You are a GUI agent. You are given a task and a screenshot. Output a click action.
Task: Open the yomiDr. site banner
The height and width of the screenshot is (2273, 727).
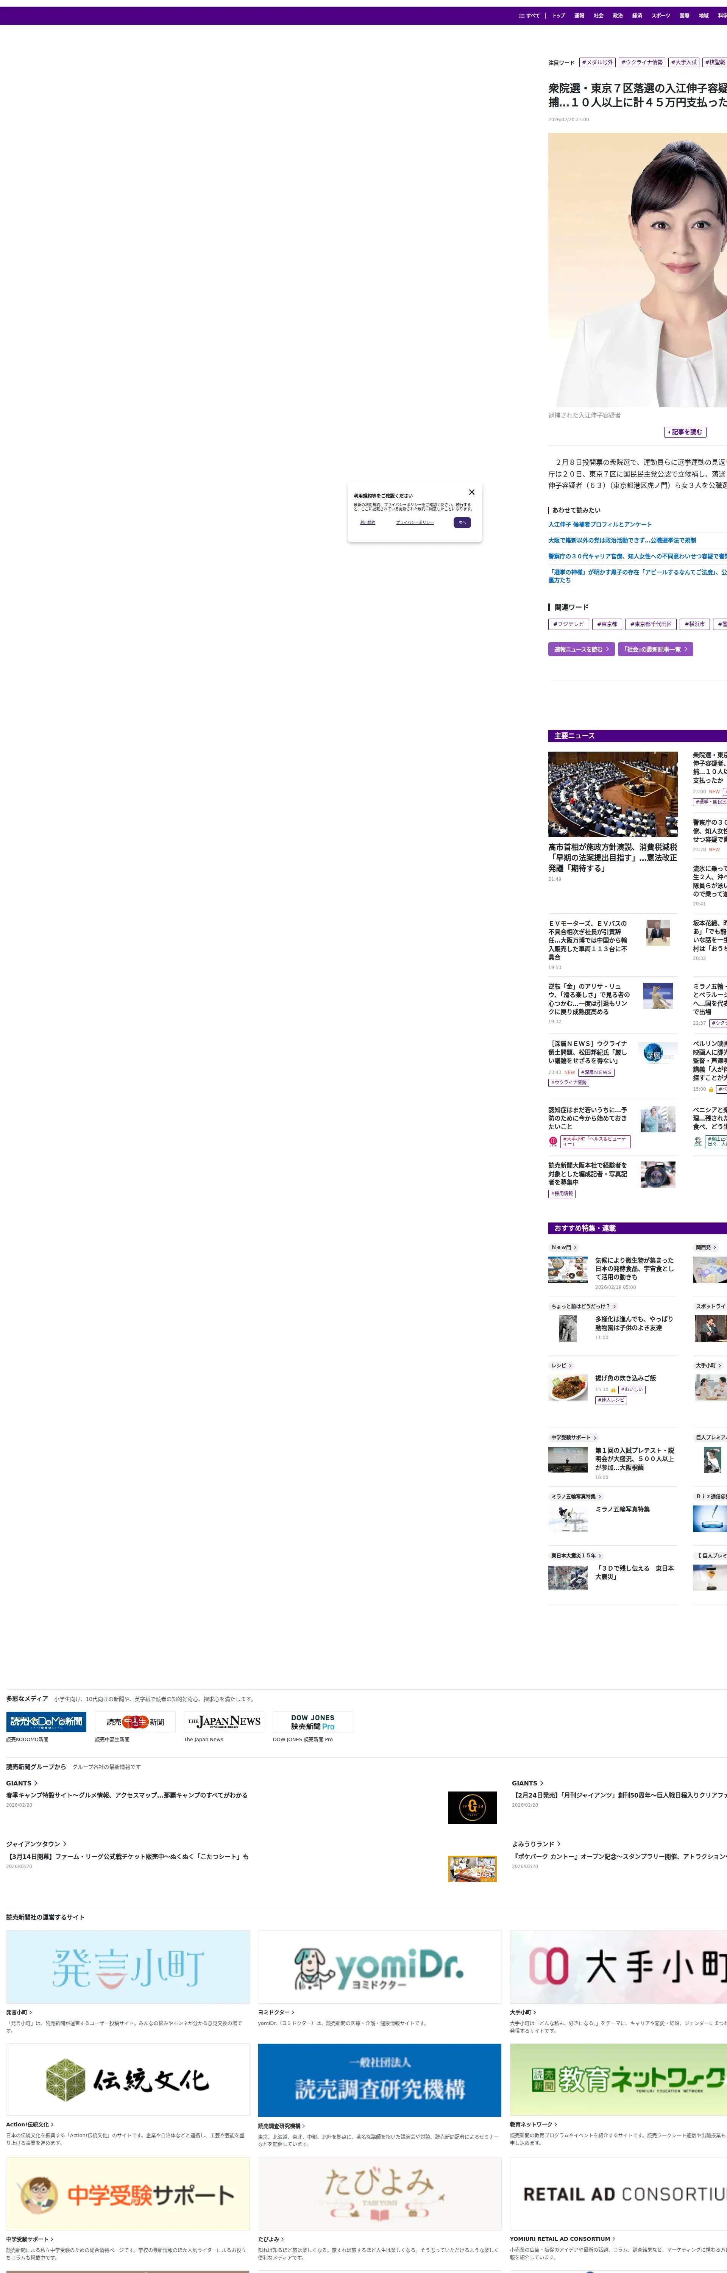pyautogui.click(x=379, y=1967)
